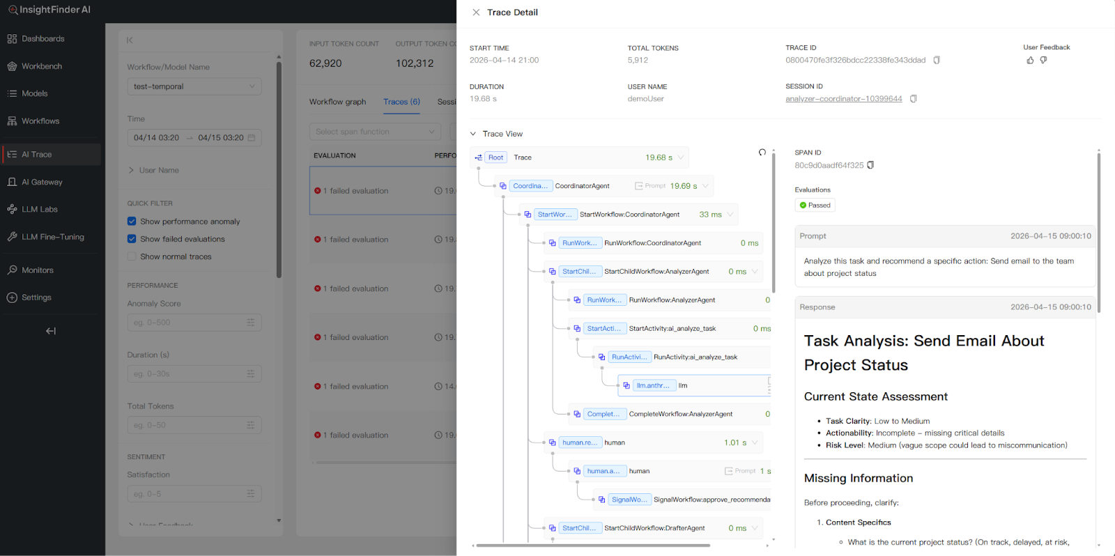Open the analyzer-coordinator session ID link
1115x556 pixels.
843,99
